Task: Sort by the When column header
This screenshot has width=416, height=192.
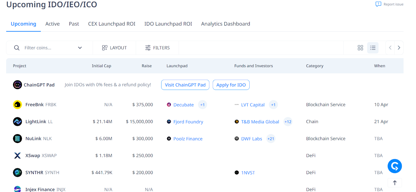Action: point(380,66)
